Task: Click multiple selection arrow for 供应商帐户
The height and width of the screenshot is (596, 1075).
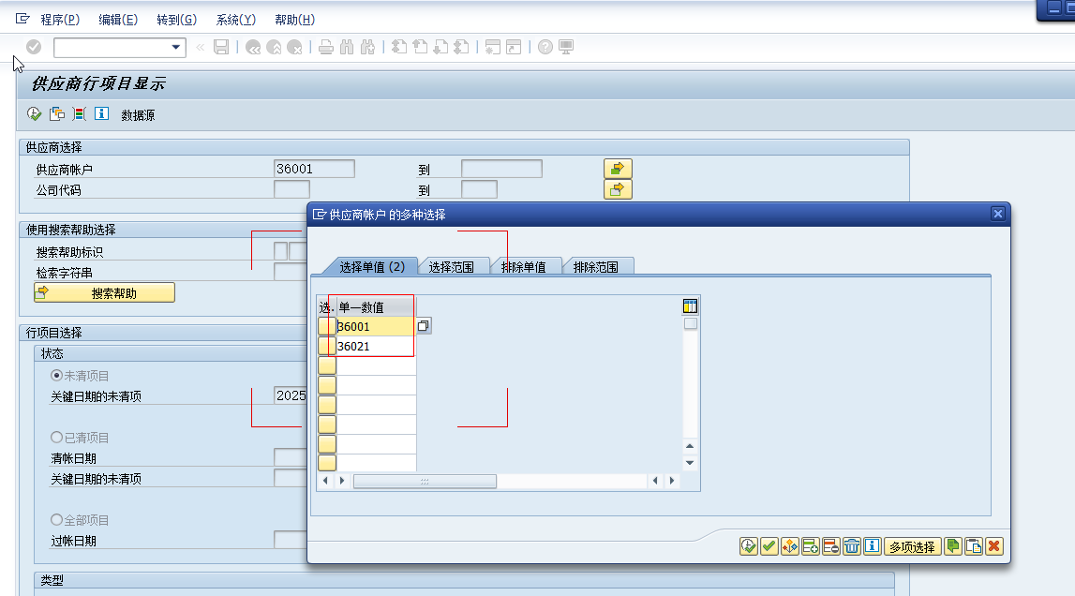Action: [x=618, y=169]
